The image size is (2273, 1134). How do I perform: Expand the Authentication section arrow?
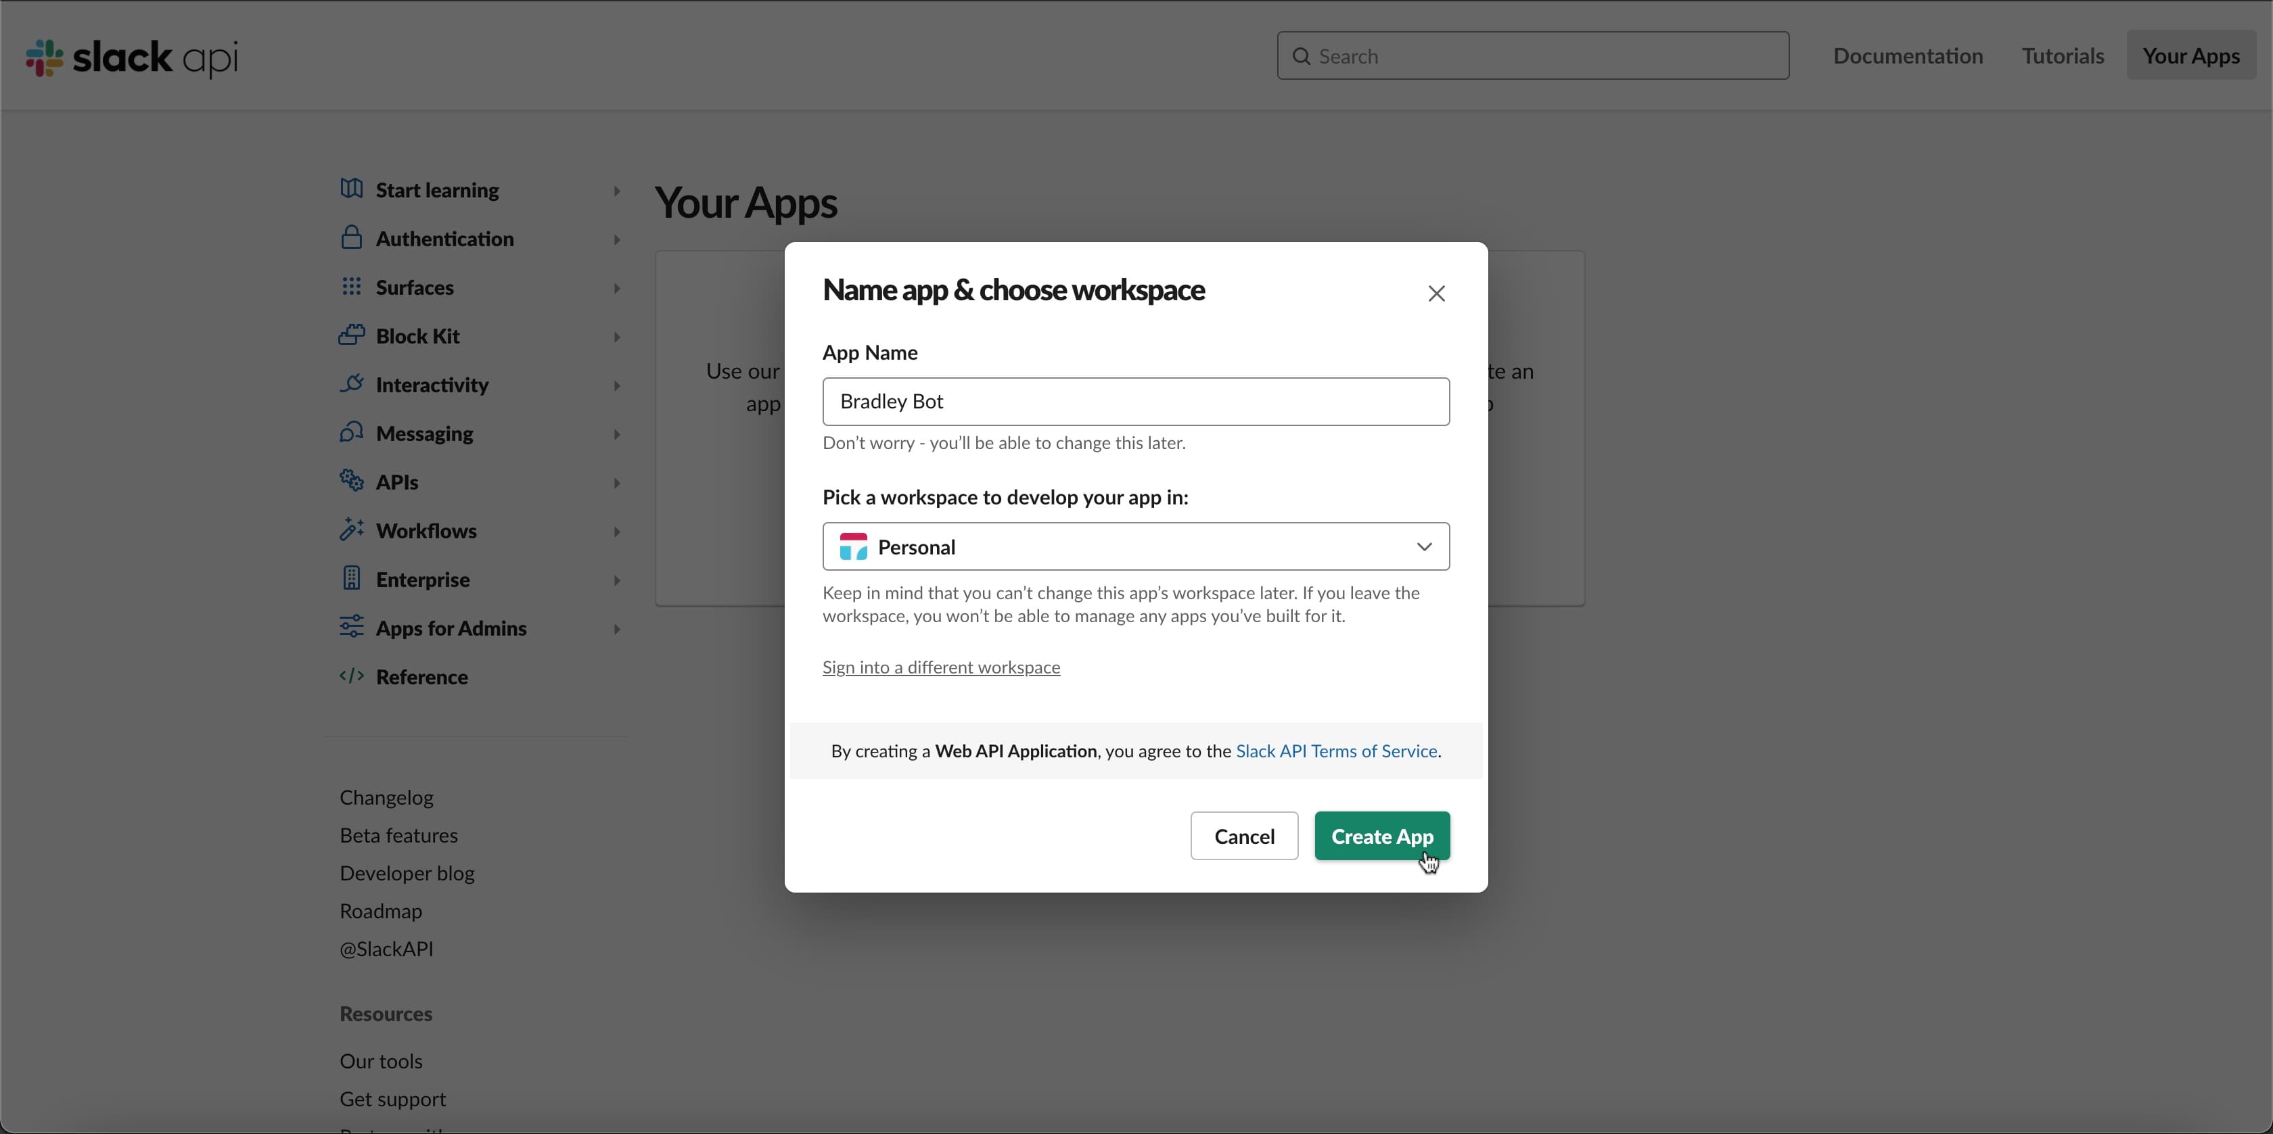618,240
